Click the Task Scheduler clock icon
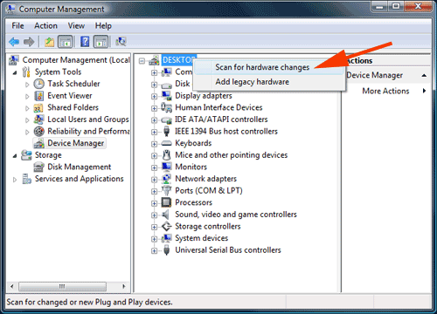The height and width of the screenshot is (314, 437). pyautogui.click(x=38, y=84)
